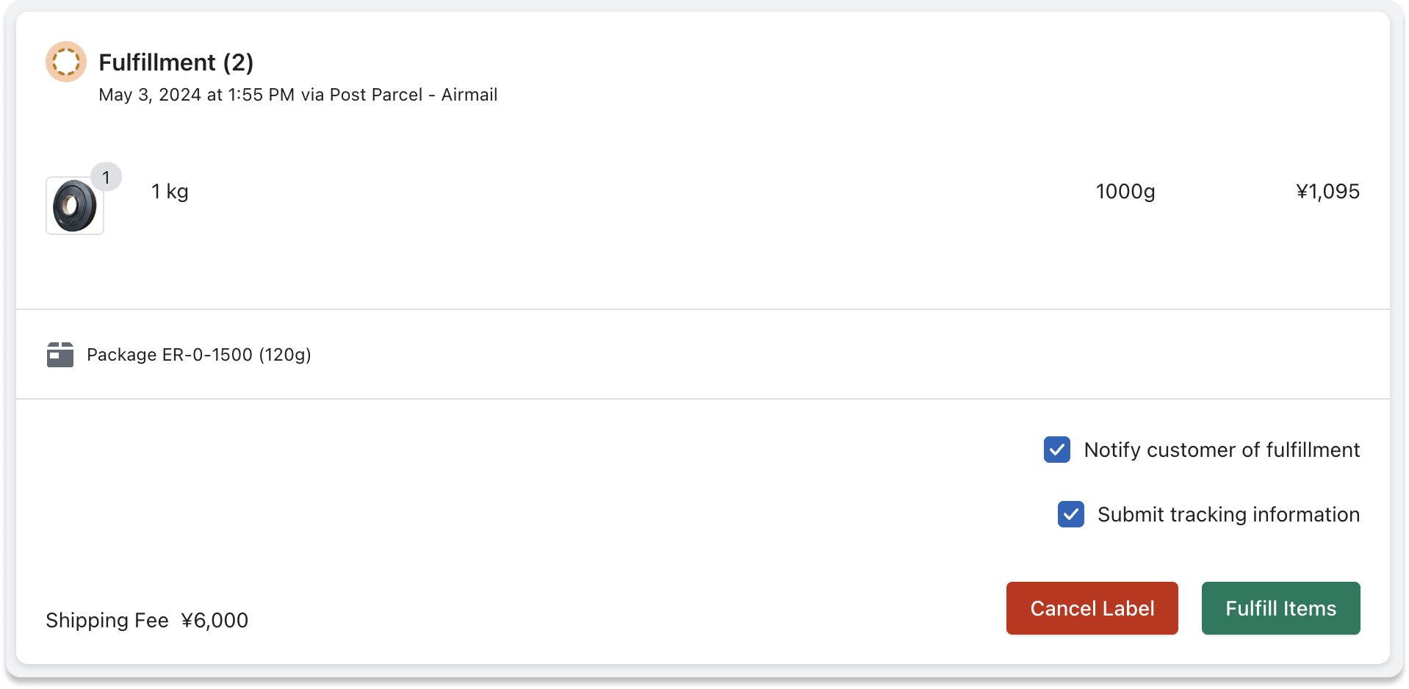
Task: Click the (120g) package weight
Action: pyautogui.click(x=285, y=355)
